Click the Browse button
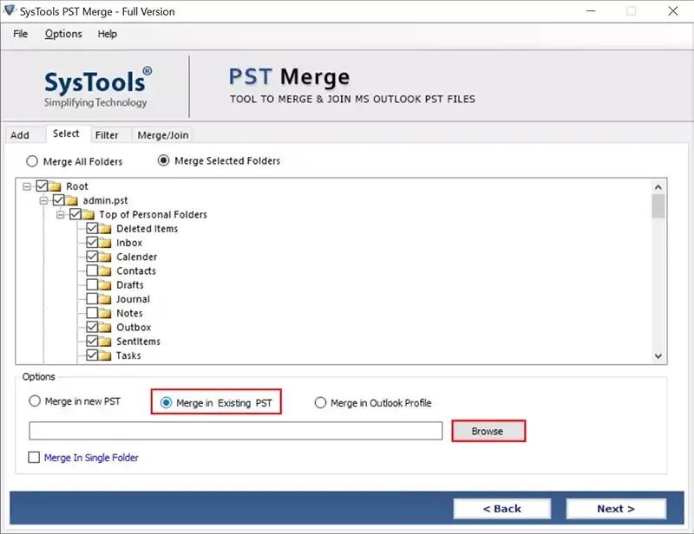 point(488,431)
